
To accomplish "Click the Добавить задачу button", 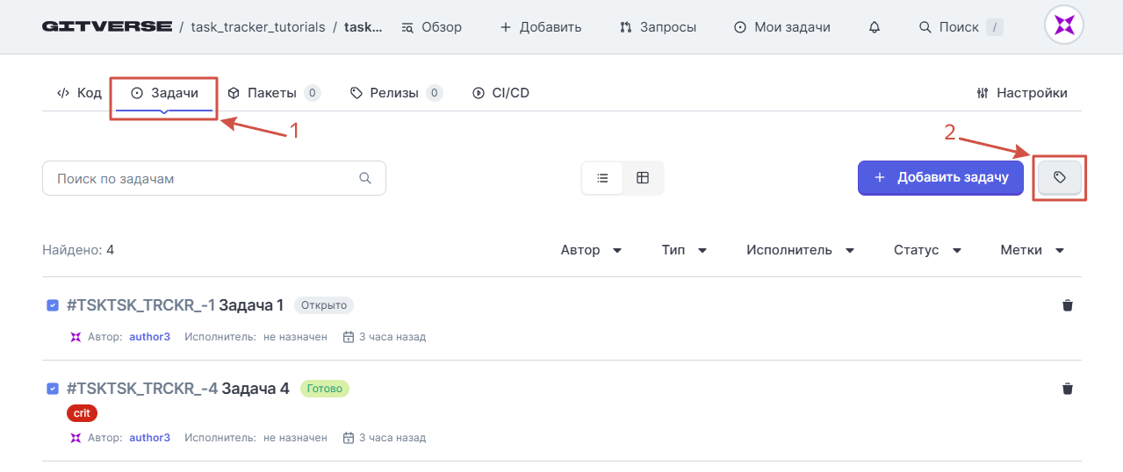I will click(940, 177).
